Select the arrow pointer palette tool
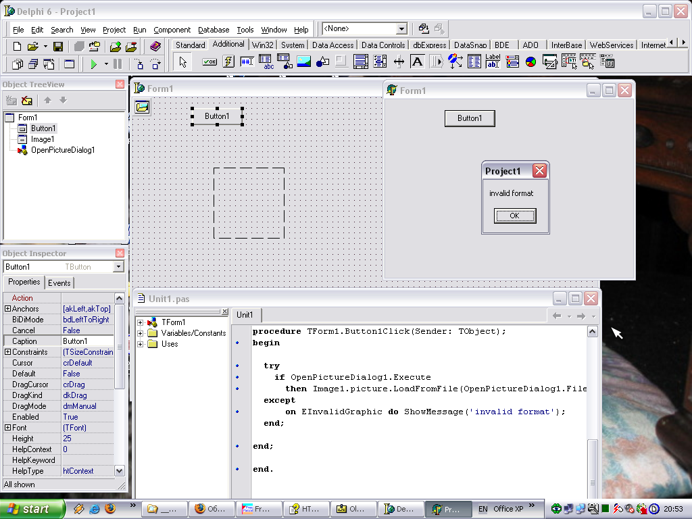Screen dimensions: 692x519 click(x=182, y=62)
